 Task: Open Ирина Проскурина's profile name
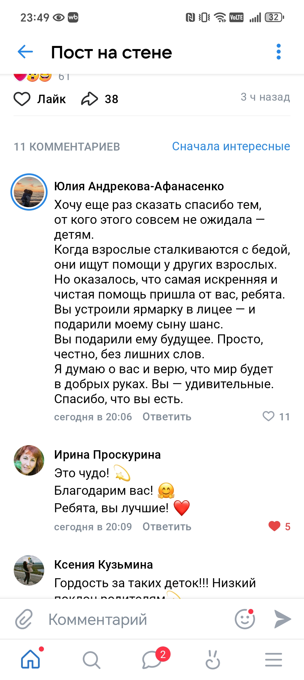pyautogui.click(x=107, y=455)
